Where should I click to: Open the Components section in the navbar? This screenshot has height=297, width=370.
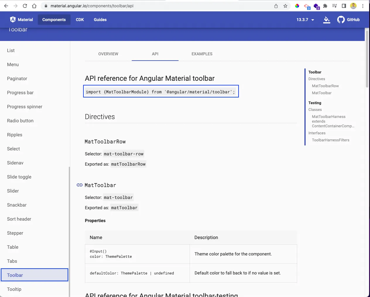(x=54, y=20)
